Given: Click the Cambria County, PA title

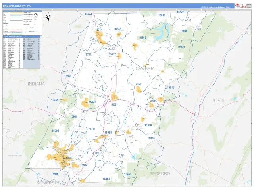Looking at the screenshot, I should point(17,6).
